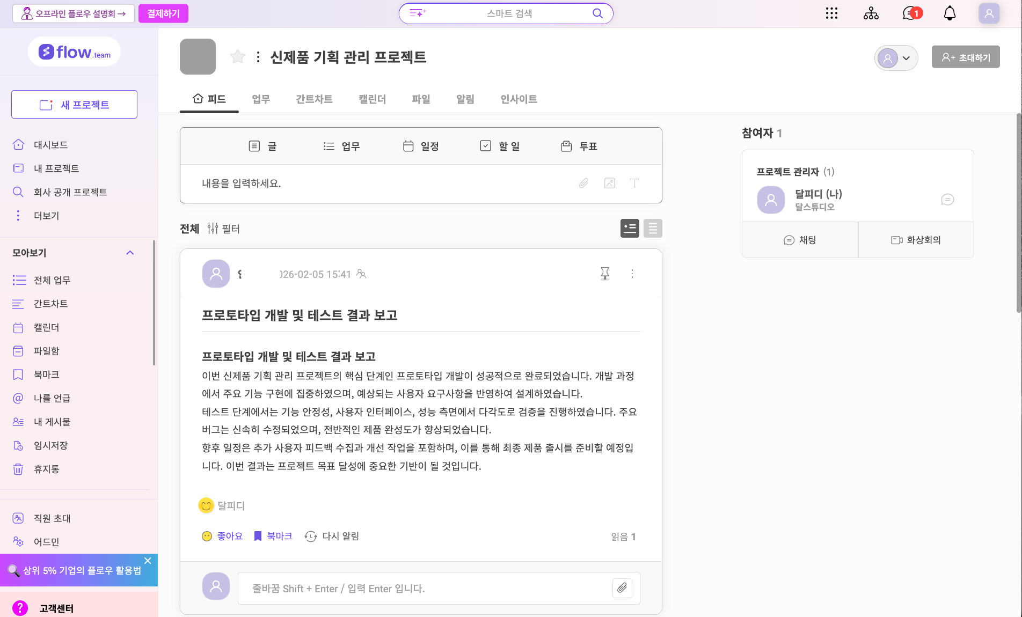Expand the participant avatar dropdown
This screenshot has height=617, width=1022.
tap(896, 58)
